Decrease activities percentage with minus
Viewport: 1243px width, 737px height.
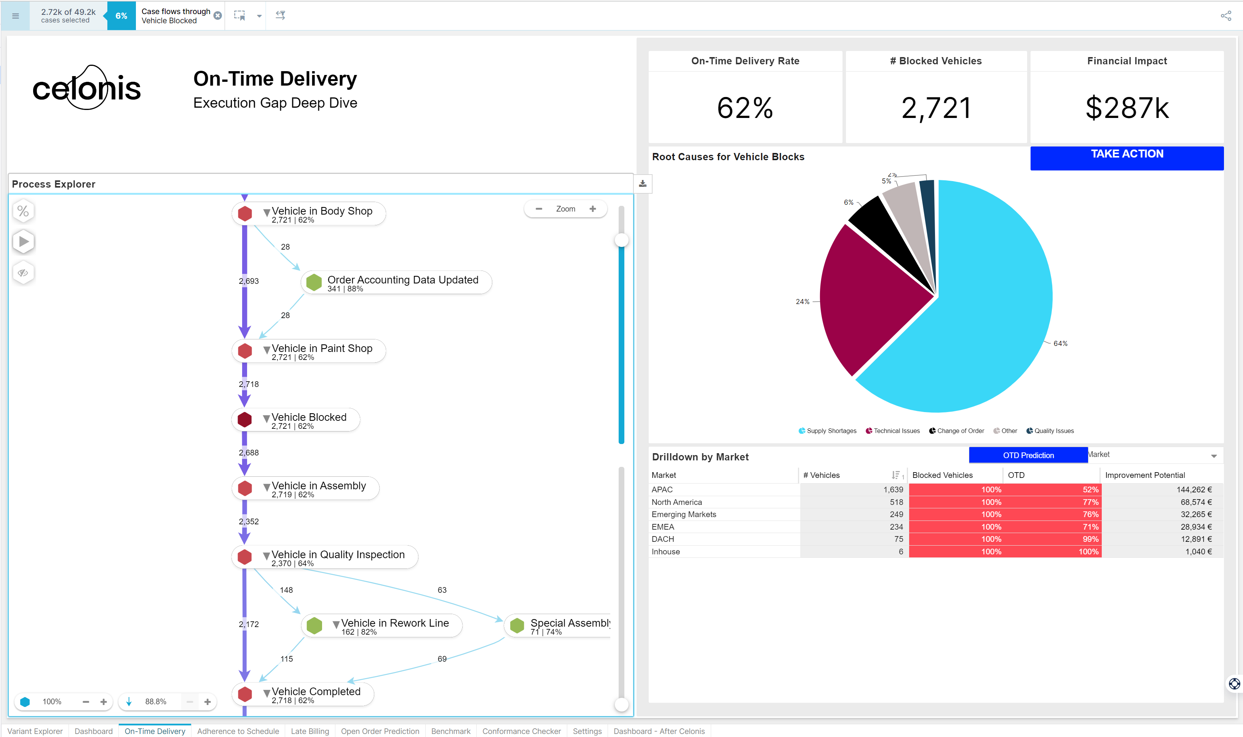86,702
